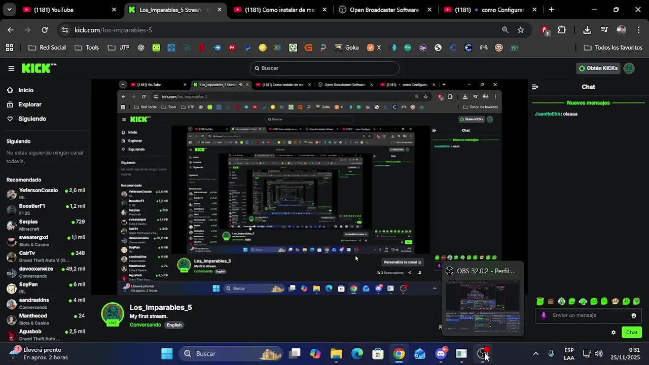
Task: Toggle the microphone icon in the system tray
Action: pos(551,354)
